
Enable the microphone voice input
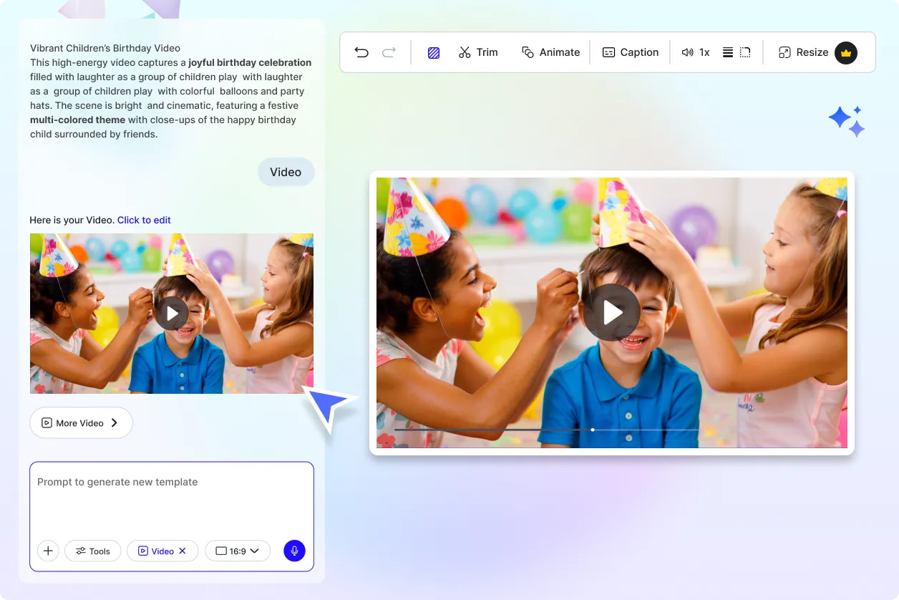click(x=294, y=551)
